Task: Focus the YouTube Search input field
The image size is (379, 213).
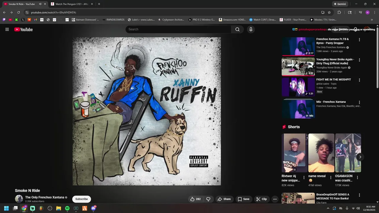Action: pyautogui.click(x=179, y=29)
